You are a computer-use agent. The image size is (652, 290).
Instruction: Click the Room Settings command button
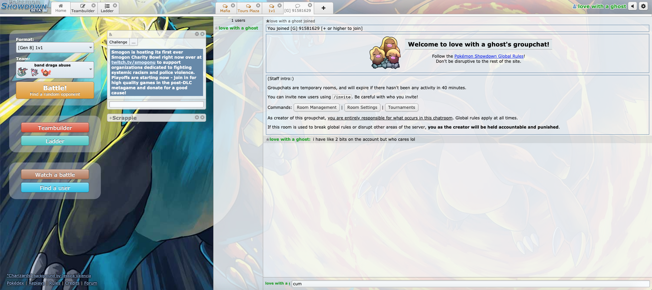[x=362, y=108]
